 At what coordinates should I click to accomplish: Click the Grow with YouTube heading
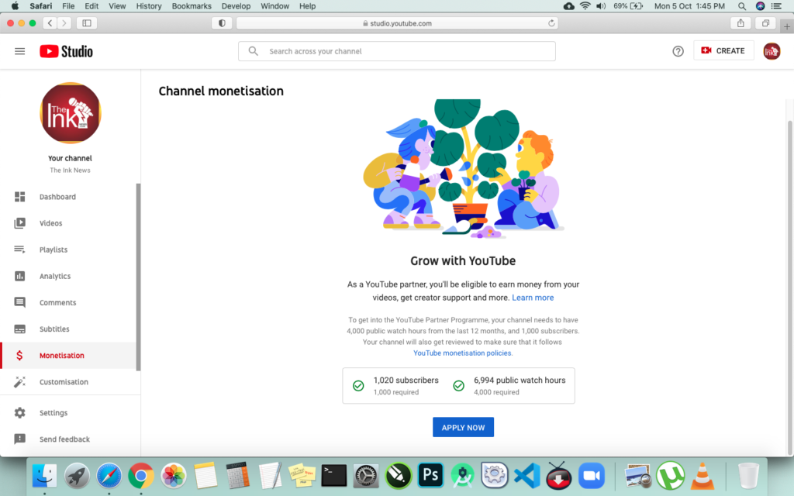pos(463,260)
